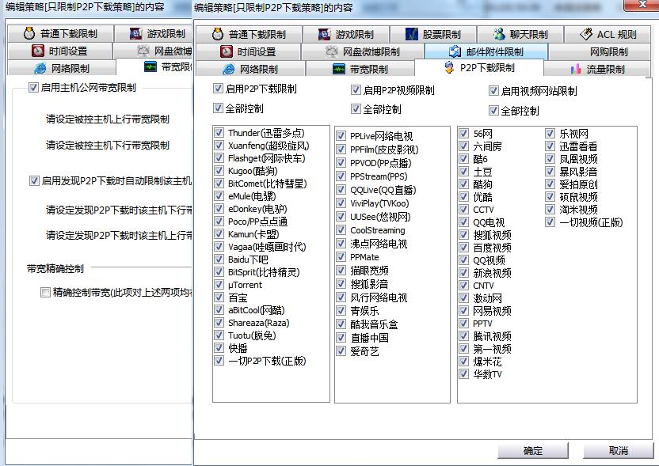Screen dimensions: 659x466
Task: Click CoolStreaming list label
Action: pyautogui.click(x=377, y=230)
